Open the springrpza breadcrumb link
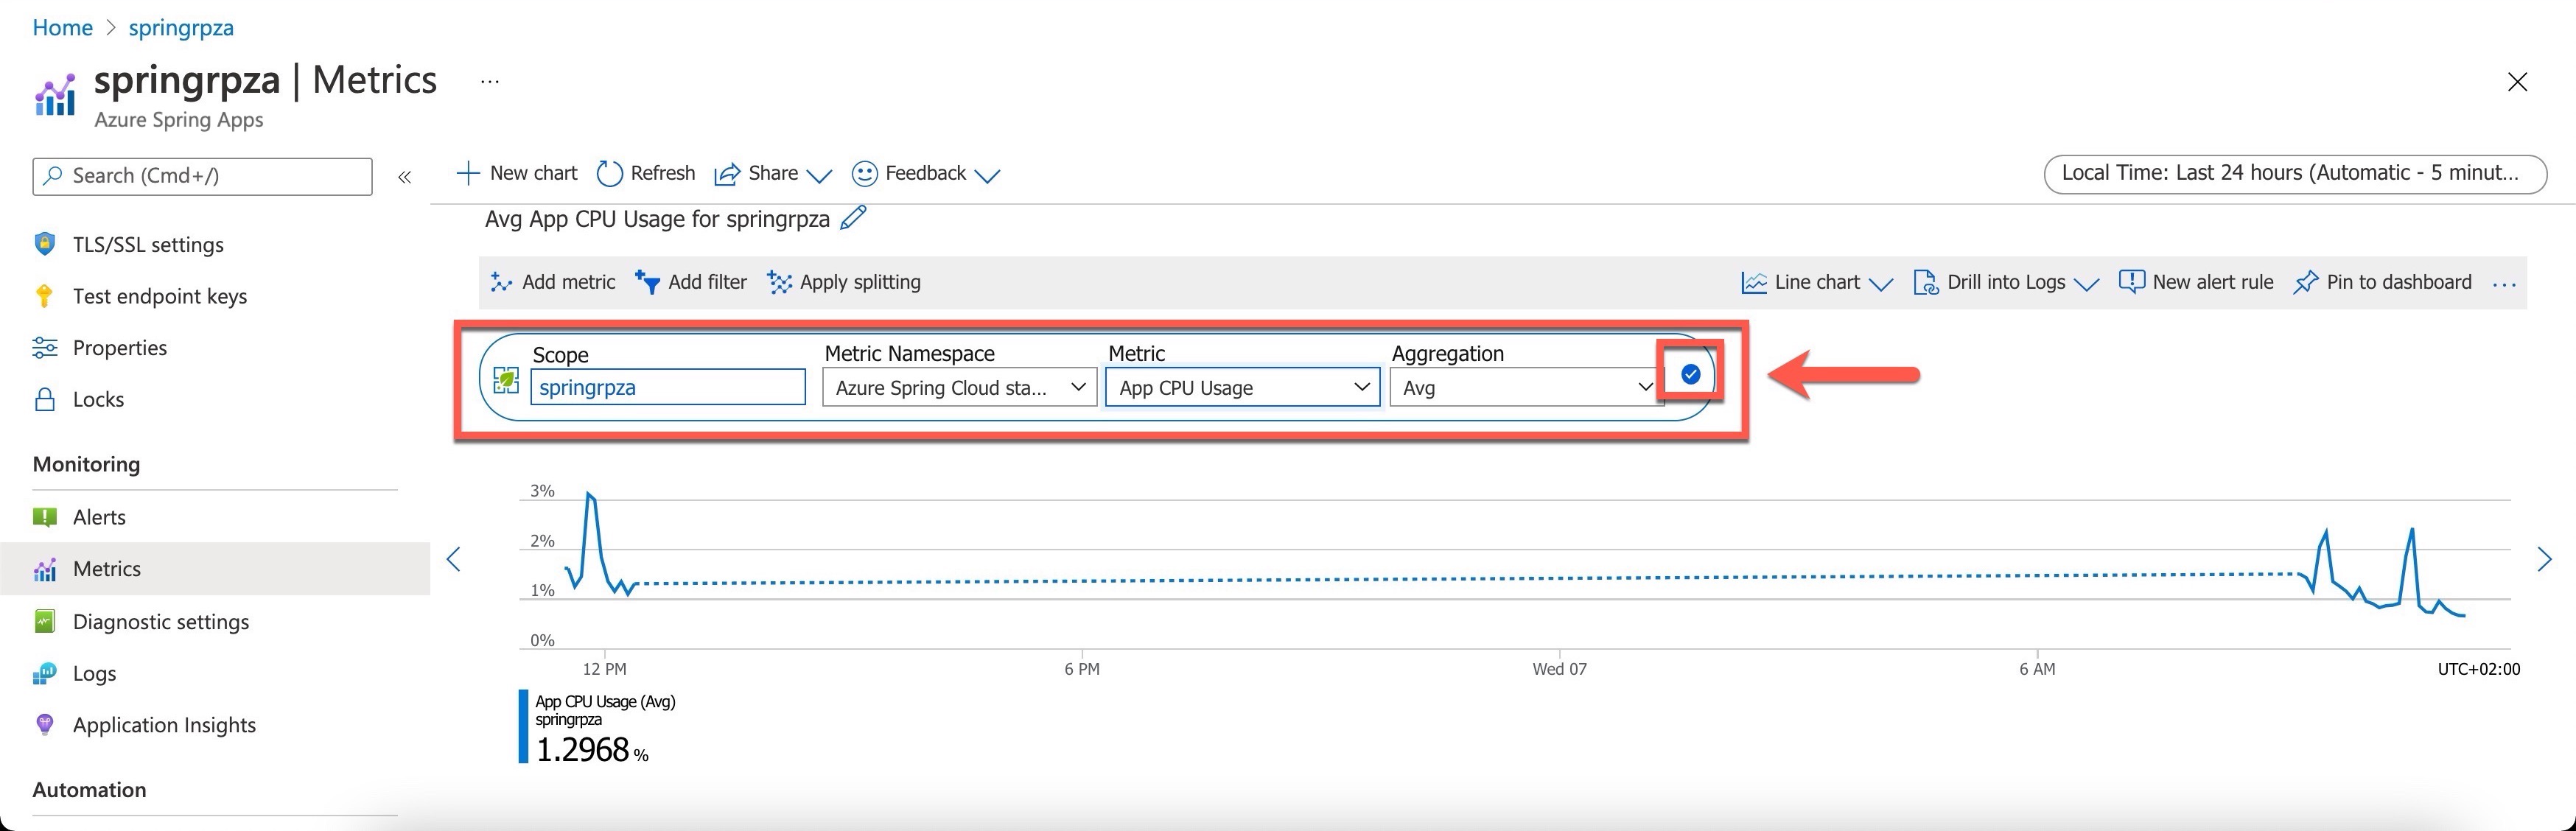Screen dimensions: 2576x831 (x=181, y=28)
